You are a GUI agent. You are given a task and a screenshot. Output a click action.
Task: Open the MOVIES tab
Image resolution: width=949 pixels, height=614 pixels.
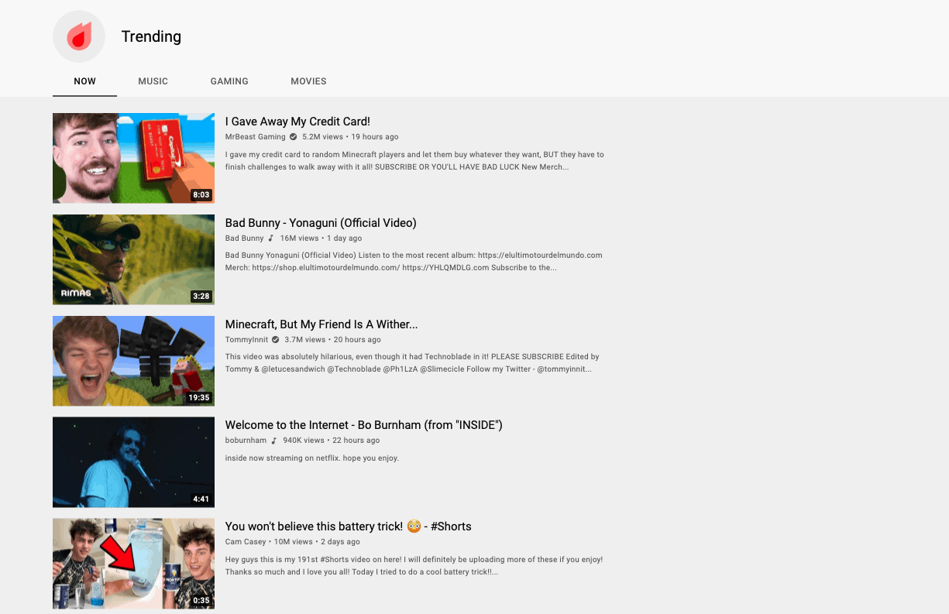pyautogui.click(x=308, y=81)
